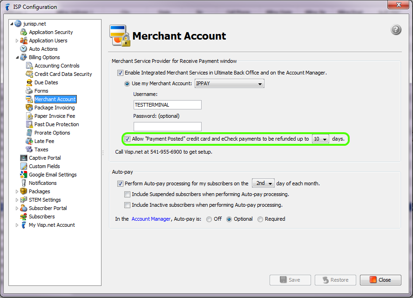Enable Include Inactive subscribers checkbox
The width and height of the screenshot is (413, 298).
click(128, 205)
